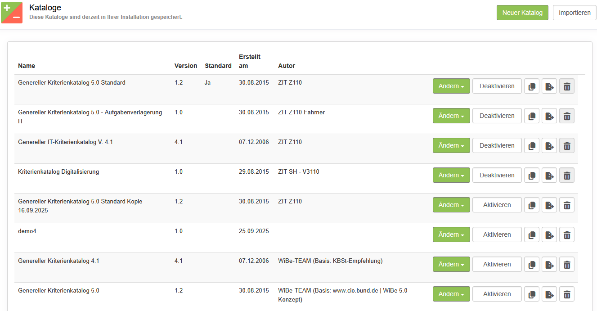Activate the demo4 catalog
The width and height of the screenshot is (597, 311).
pyautogui.click(x=497, y=235)
